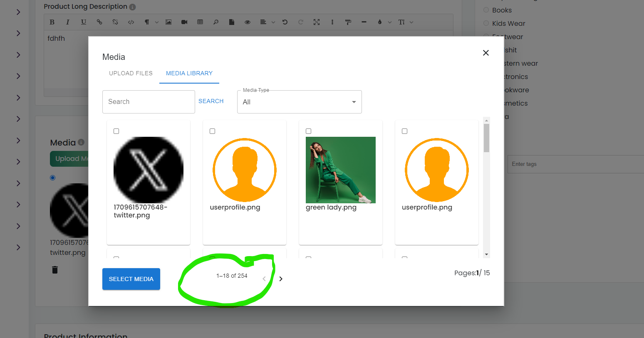Click info icon beside Product Long Description
The image size is (644, 338).
[x=132, y=7]
